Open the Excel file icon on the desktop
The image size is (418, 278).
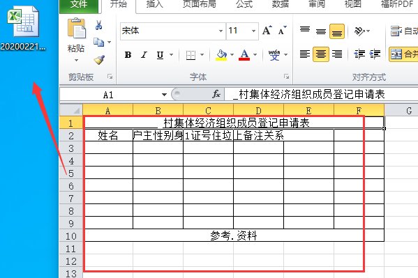pos(23,22)
